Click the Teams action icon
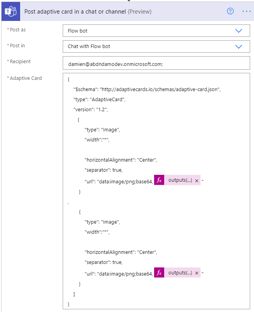 pyautogui.click(x=10, y=11)
